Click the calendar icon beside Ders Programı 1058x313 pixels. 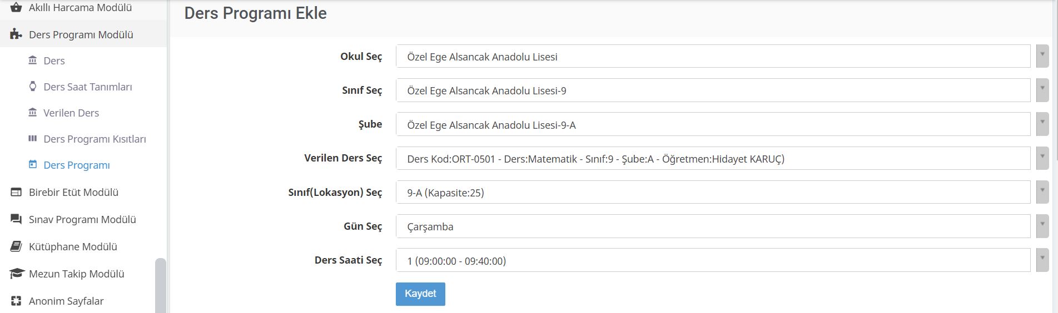pyautogui.click(x=33, y=164)
